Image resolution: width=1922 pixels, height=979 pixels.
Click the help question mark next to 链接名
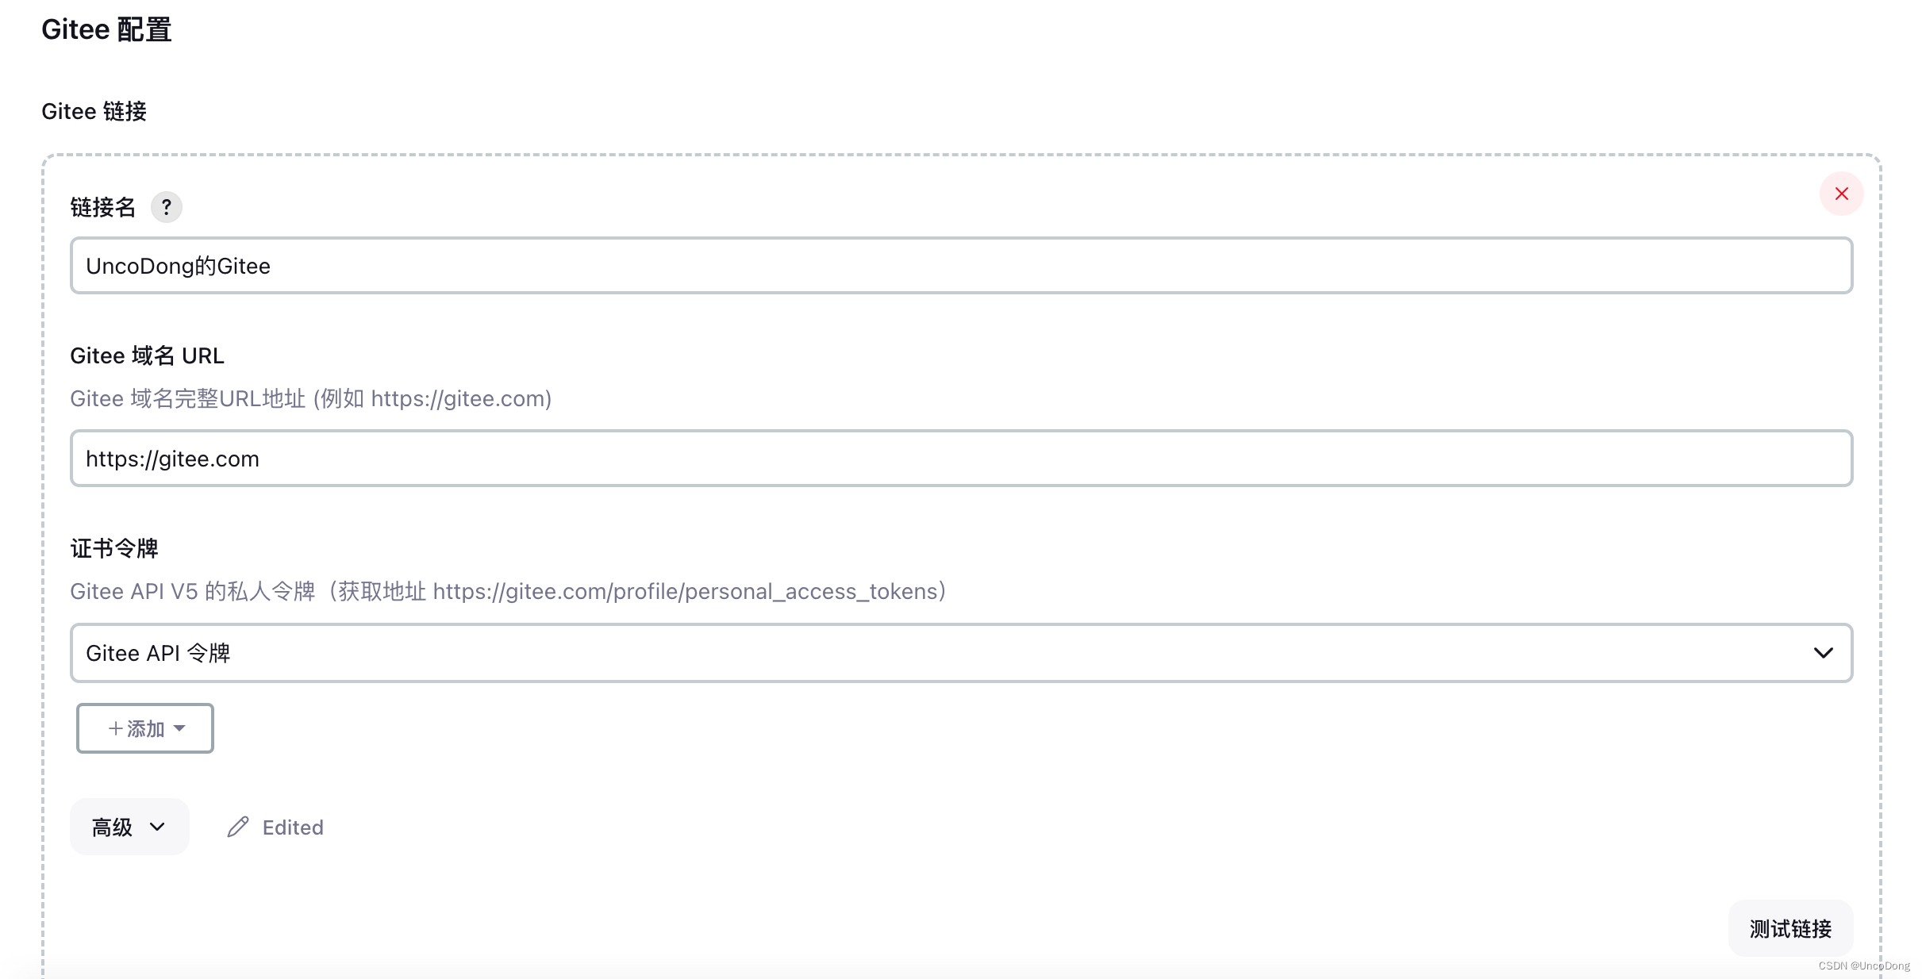pos(166,207)
